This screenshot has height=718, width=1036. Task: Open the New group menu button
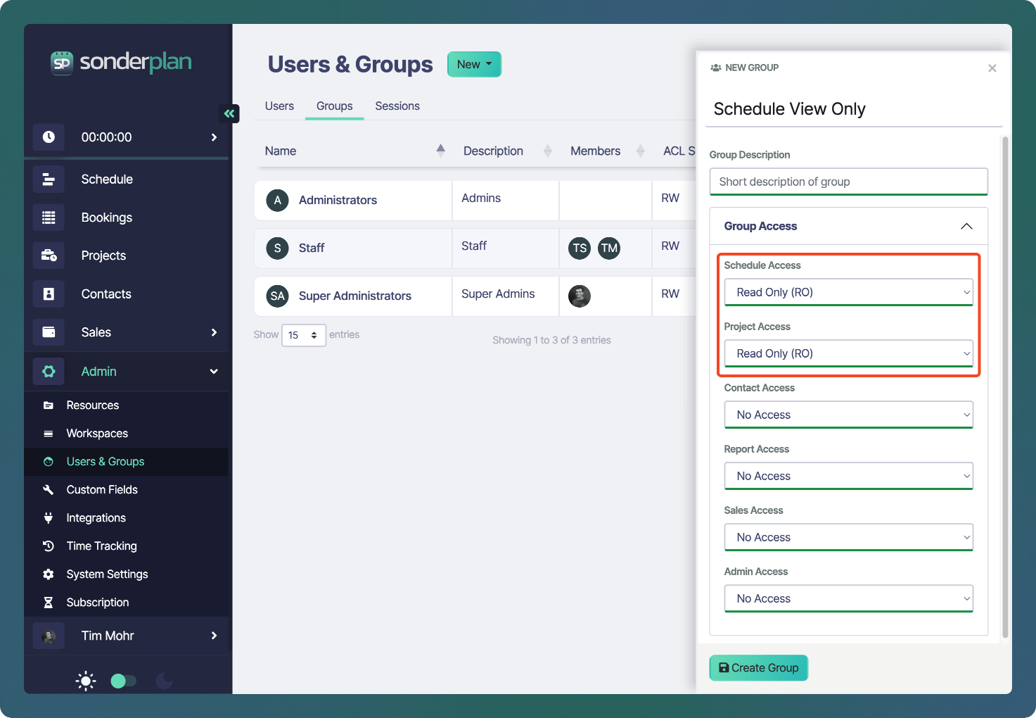tap(474, 64)
